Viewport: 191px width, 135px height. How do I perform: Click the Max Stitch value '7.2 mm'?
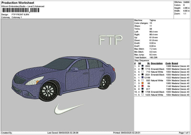click(153, 49)
